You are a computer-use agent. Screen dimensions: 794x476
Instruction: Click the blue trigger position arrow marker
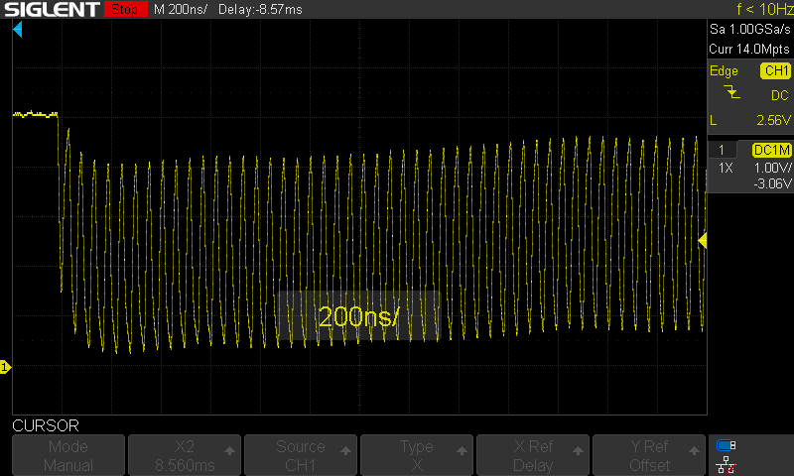click(18, 30)
